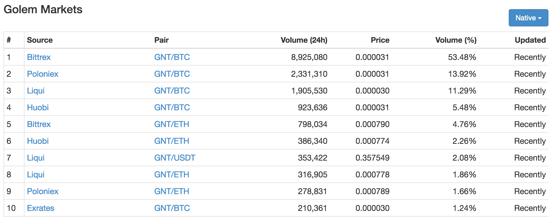551x217 pixels.
Task: Open the Native currency dropdown
Action: [x=528, y=18]
